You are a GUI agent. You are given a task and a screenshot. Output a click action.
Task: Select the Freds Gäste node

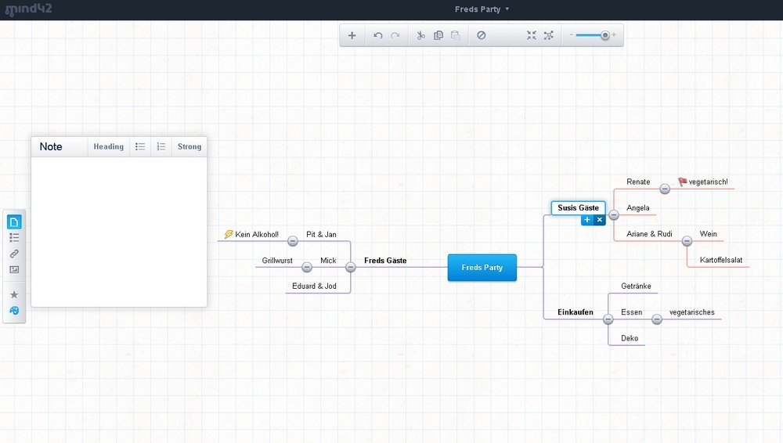coord(385,260)
